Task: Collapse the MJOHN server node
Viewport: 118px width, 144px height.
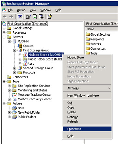Action: pyautogui.click(x=9, y=41)
